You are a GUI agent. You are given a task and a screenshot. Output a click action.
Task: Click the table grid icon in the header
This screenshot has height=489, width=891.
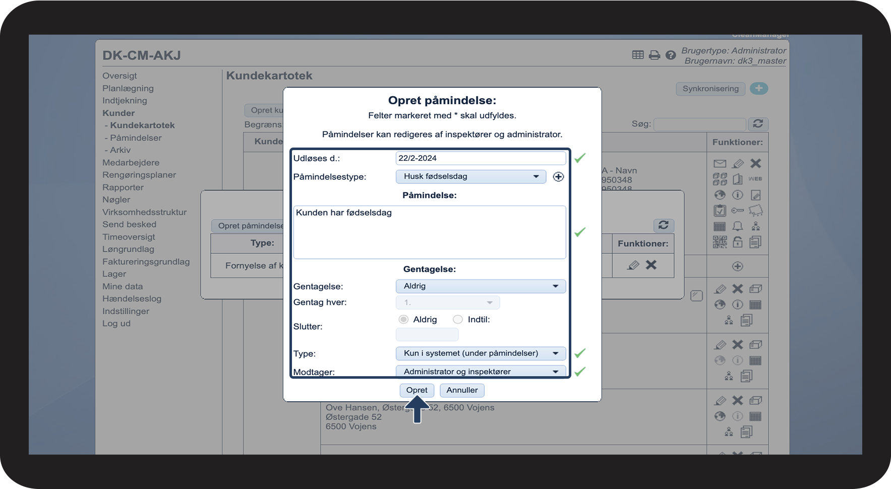tap(638, 55)
